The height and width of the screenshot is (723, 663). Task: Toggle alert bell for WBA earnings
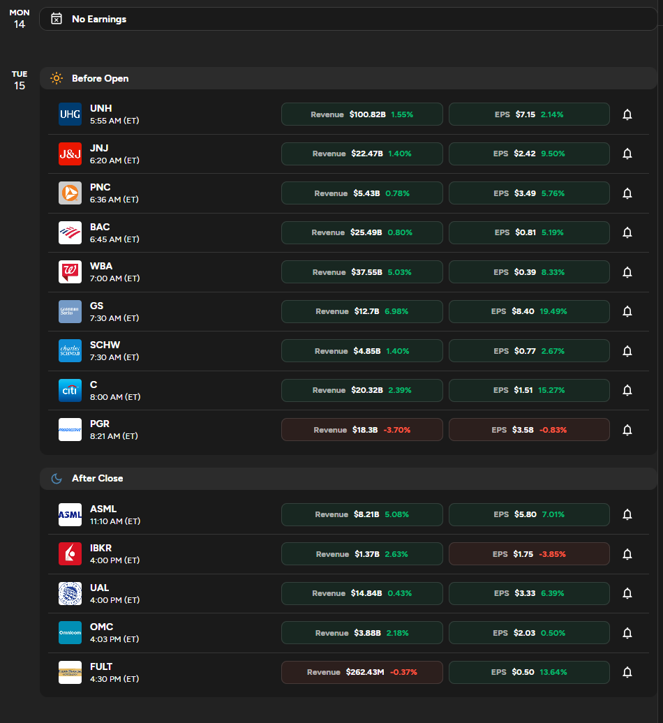tap(627, 272)
